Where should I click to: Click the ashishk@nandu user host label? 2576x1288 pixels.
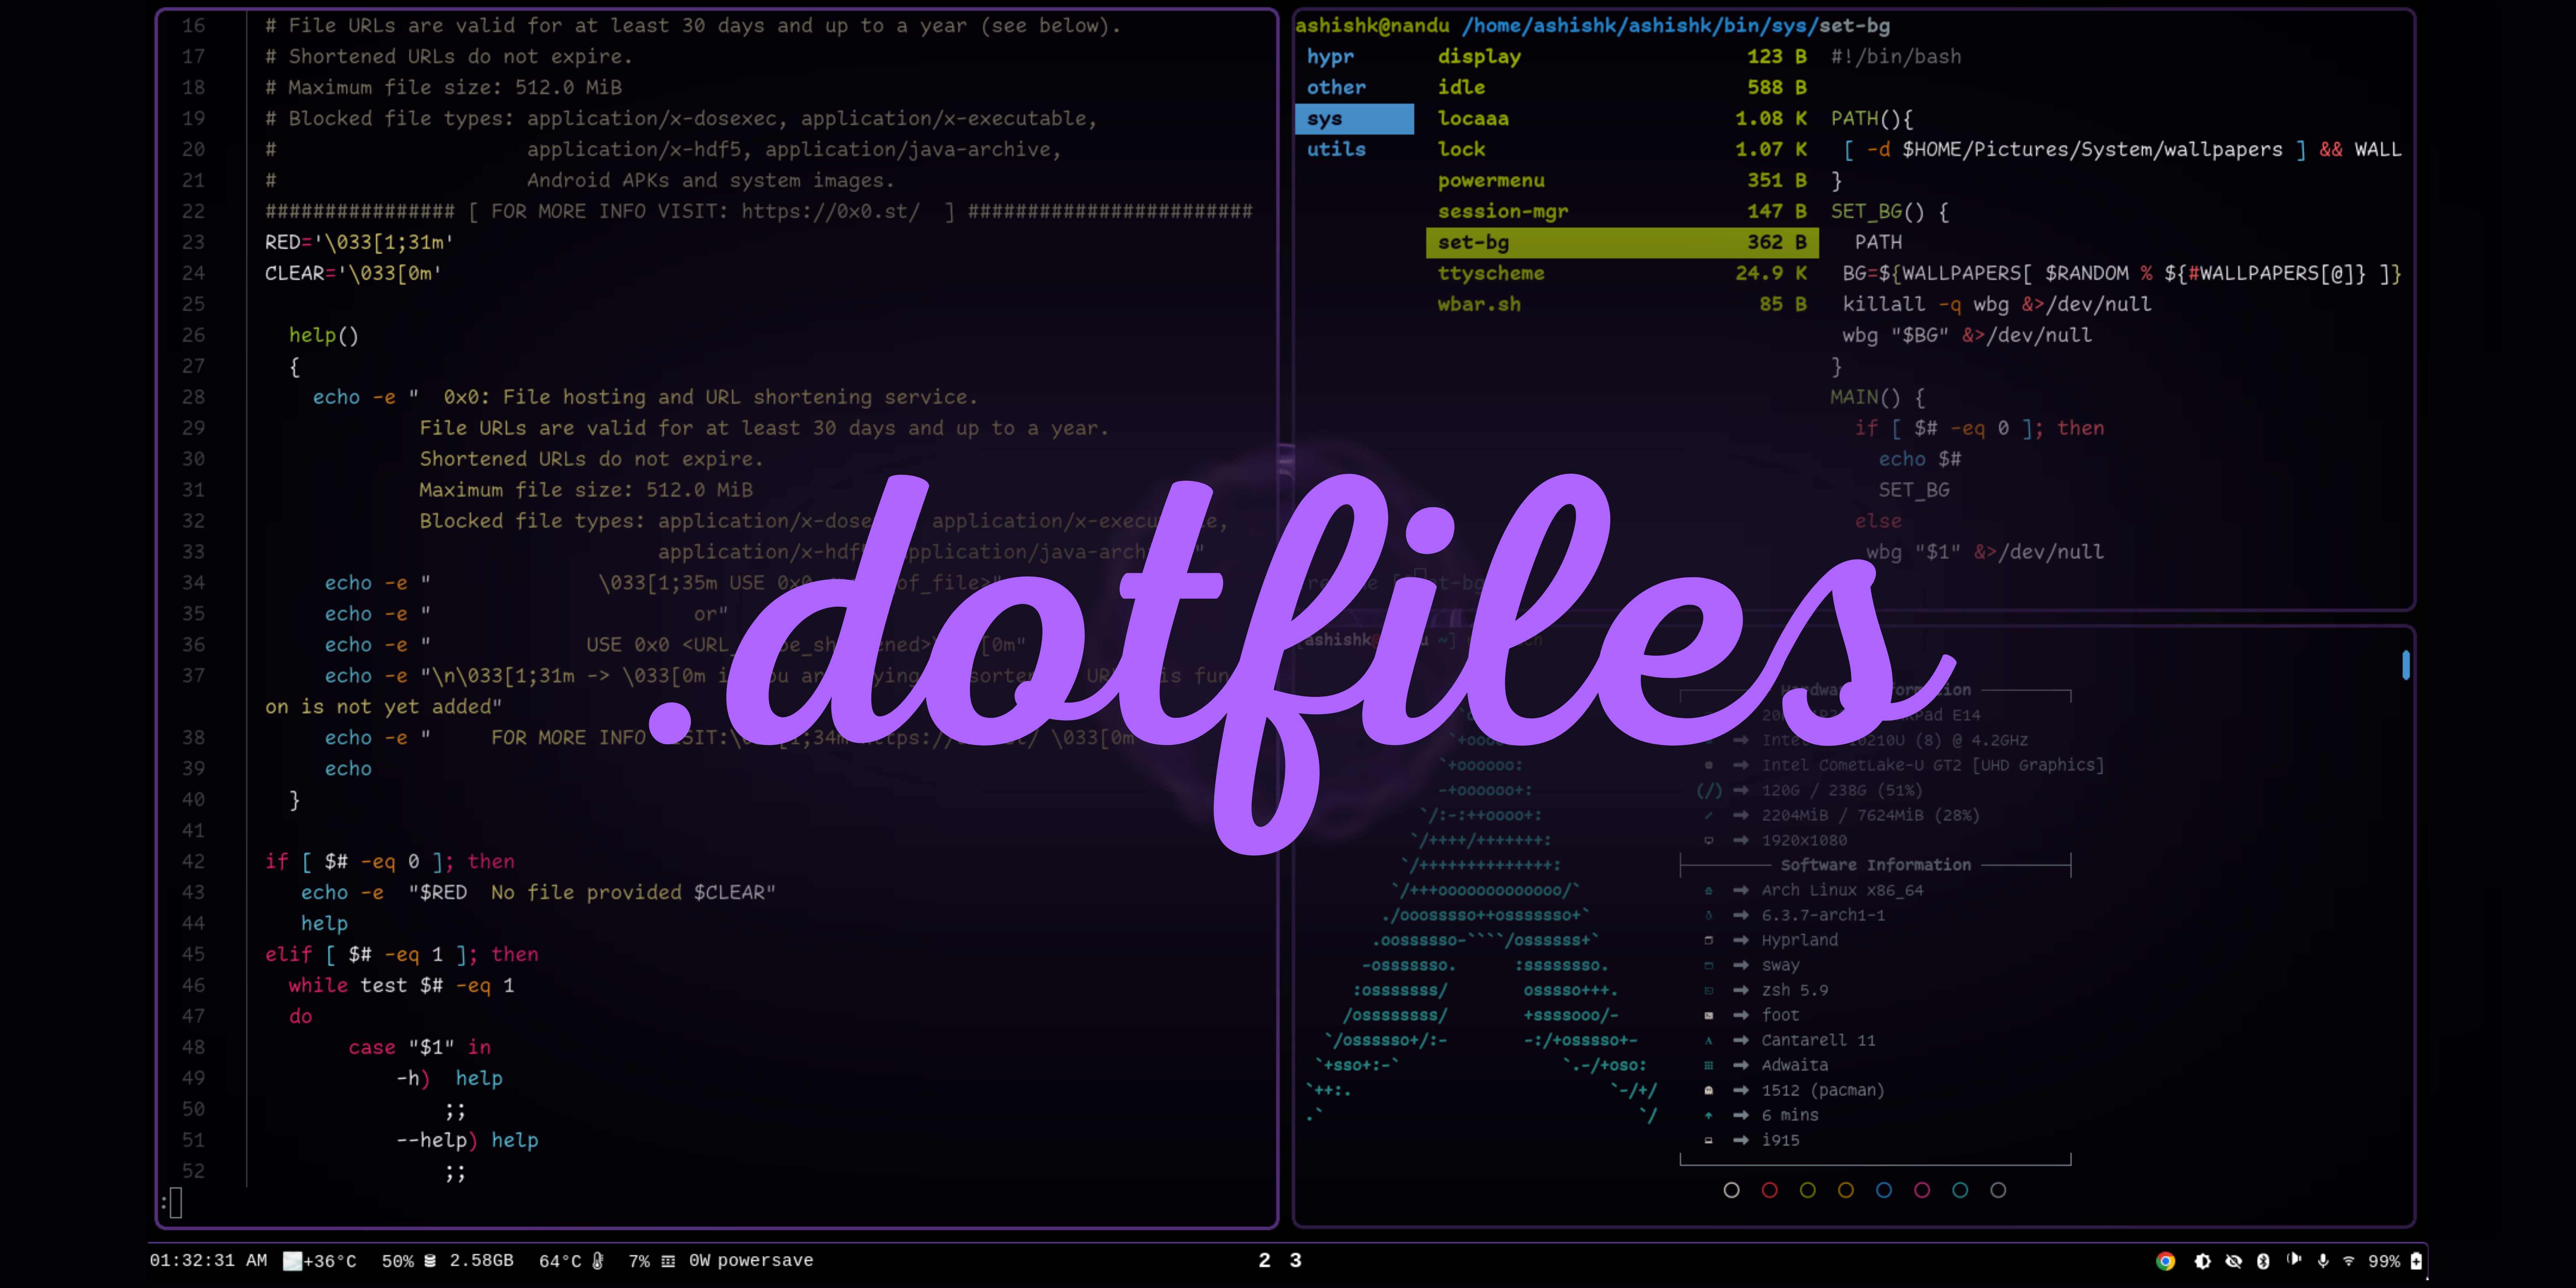click(1372, 26)
